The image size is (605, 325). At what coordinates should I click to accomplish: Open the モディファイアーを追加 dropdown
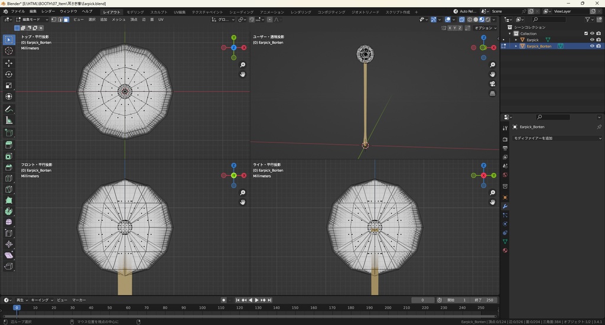coord(557,138)
